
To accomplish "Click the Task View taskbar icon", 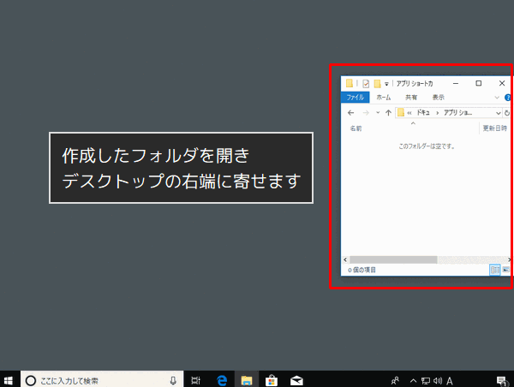I will tap(196, 380).
